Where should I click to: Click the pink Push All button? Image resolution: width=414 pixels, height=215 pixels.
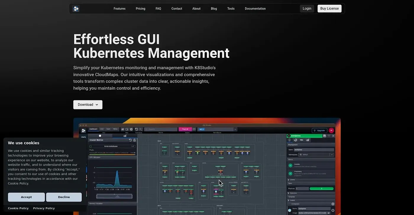point(185,129)
